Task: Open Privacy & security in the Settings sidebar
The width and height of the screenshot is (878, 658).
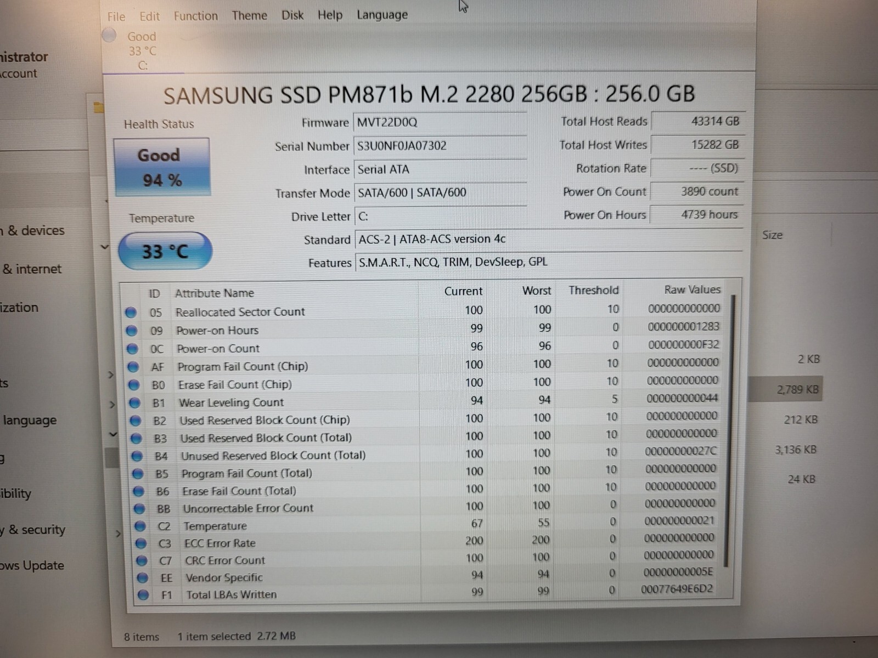Action: tap(32, 530)
